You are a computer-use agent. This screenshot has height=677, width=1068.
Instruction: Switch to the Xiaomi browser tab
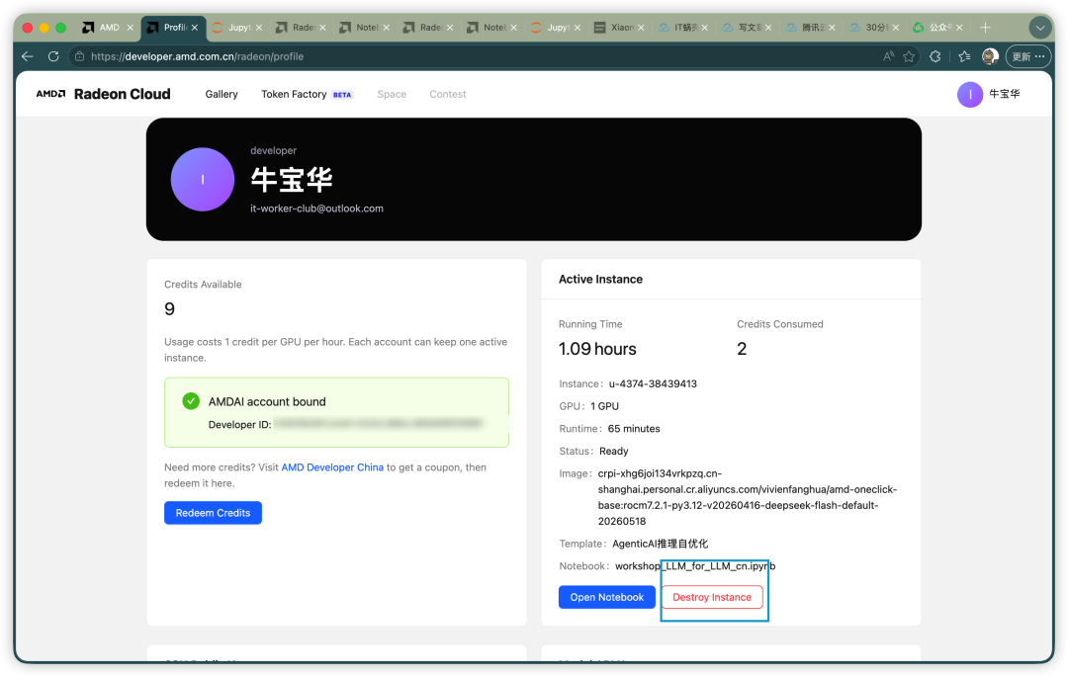point(619,28)
